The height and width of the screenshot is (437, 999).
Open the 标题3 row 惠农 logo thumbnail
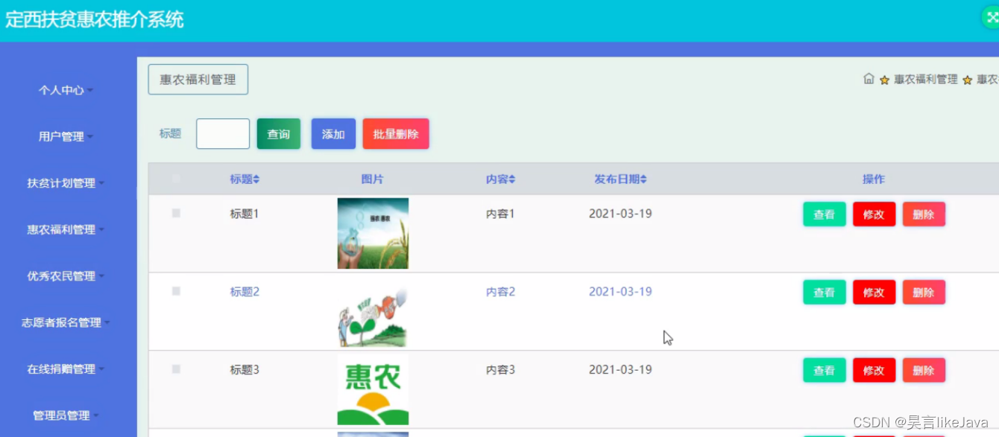point(373,389)
